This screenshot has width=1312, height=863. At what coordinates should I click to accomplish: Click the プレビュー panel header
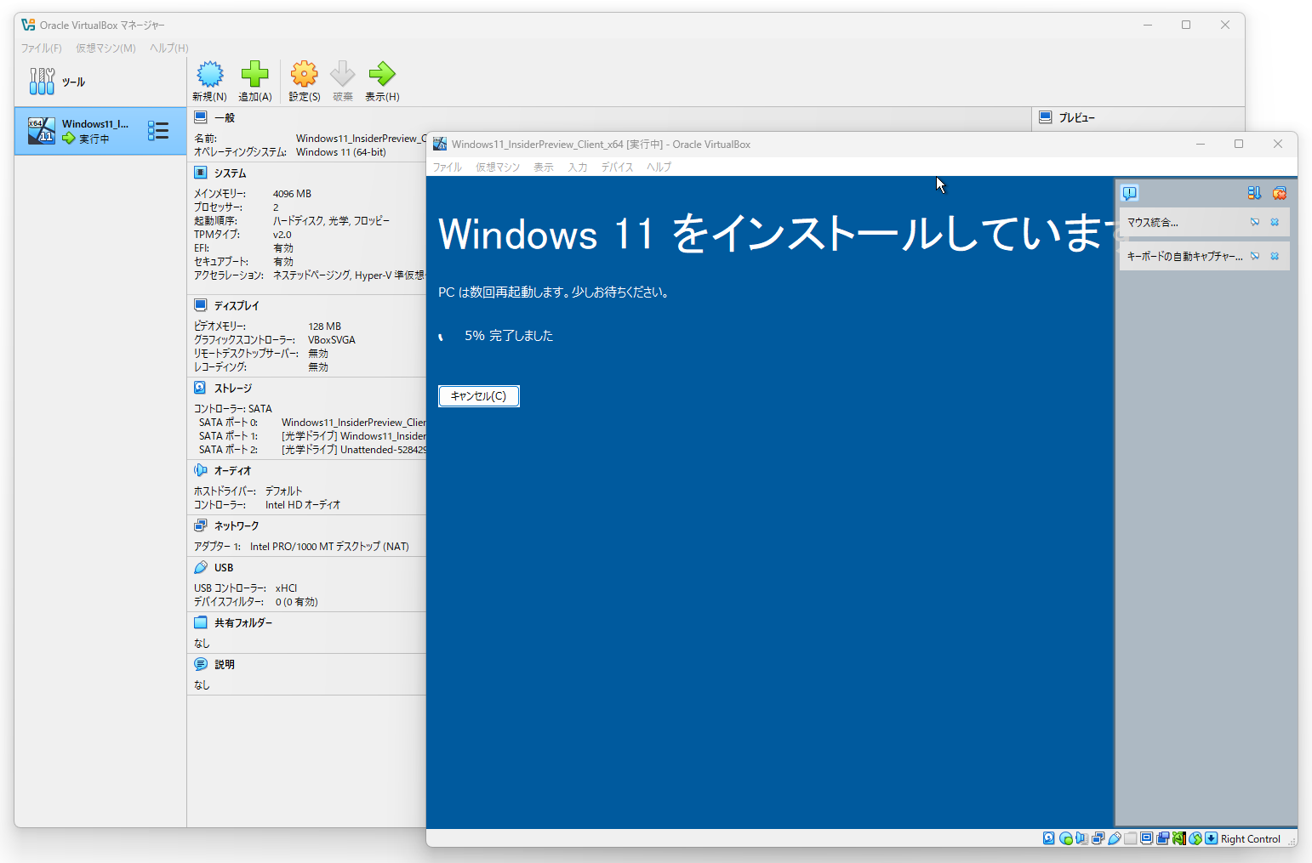pos(1077,118)
